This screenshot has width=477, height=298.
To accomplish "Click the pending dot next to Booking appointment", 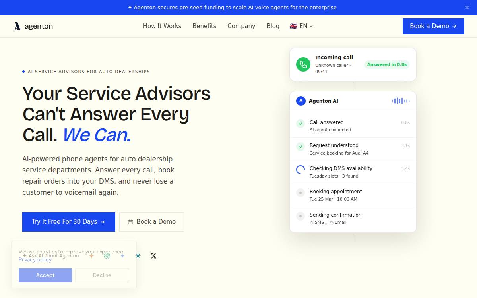I will 301,193.
